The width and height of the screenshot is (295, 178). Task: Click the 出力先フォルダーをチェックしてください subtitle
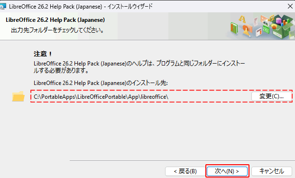57,30
